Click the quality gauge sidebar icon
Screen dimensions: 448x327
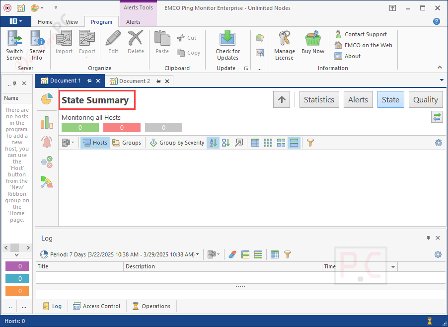tap(47, 182)
